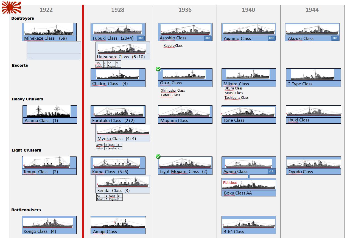The image size is (347, 238).
Task: Click the stats table under Myoko Class
Action: point(109,147)
